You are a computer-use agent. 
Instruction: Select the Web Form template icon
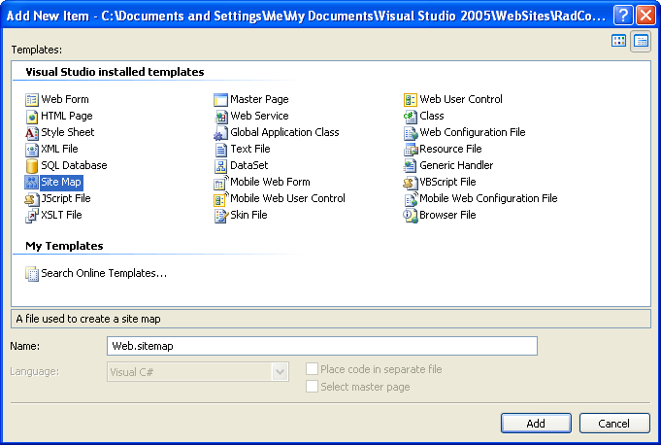point(32,99)
